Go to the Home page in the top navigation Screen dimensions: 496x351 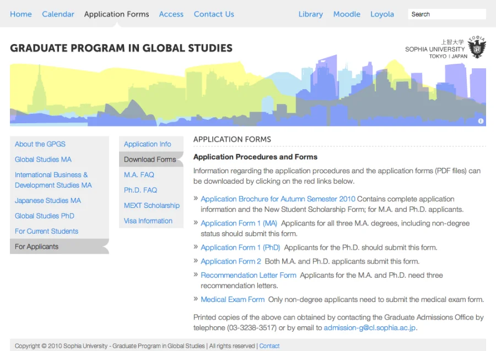tap(21, 14)
